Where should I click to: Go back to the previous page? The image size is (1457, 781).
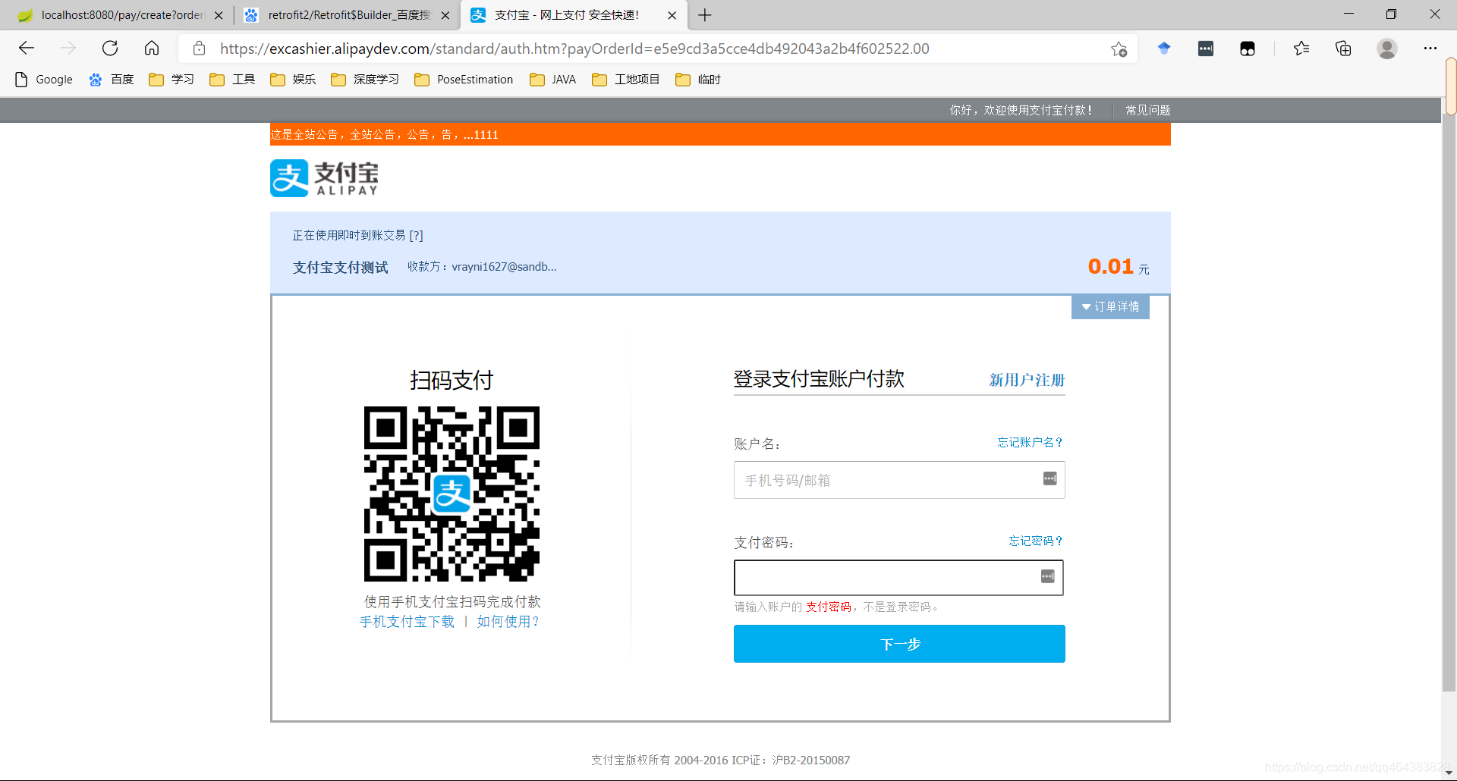coord(27,49)
